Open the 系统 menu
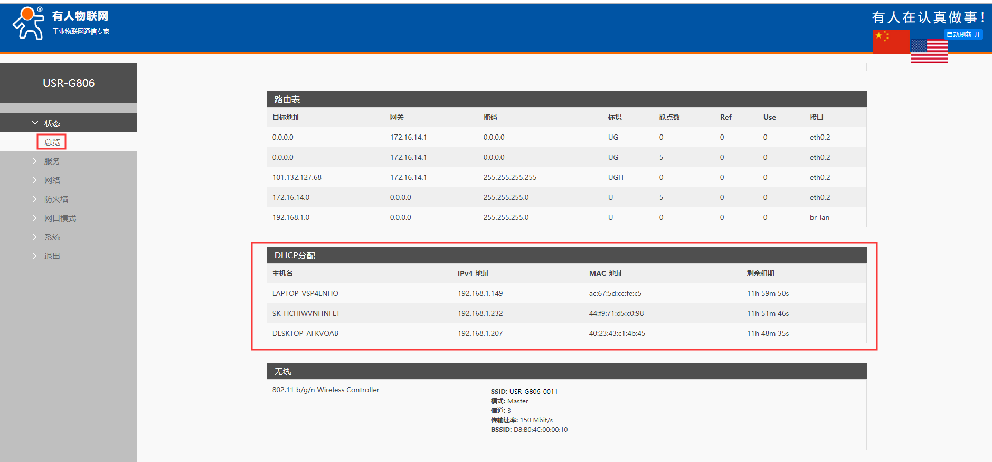Image resolution: width=992 pixels, height=462 pixels. (x=52, y=237)
